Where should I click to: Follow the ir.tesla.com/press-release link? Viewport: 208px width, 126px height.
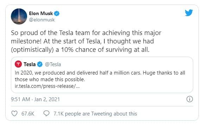[x=47, y=86]
